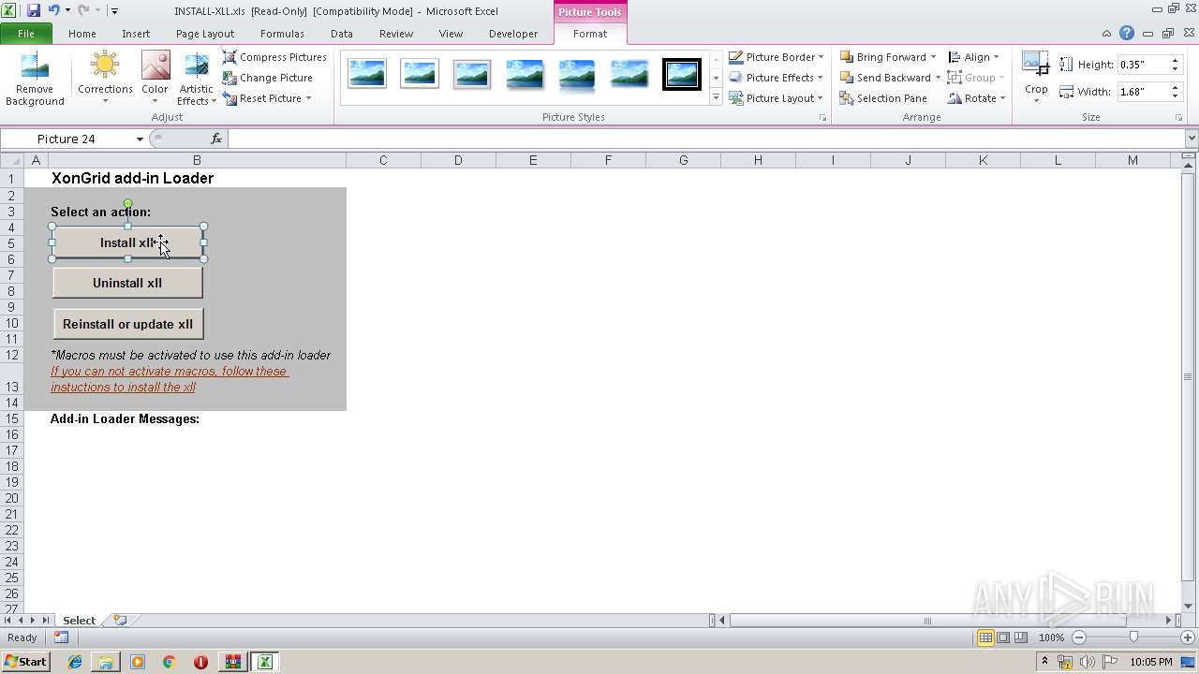Viewport: 1199px width, 674px height.
Task: Open the Crop dropdown arrow
Action: [x=1036, y=100]
